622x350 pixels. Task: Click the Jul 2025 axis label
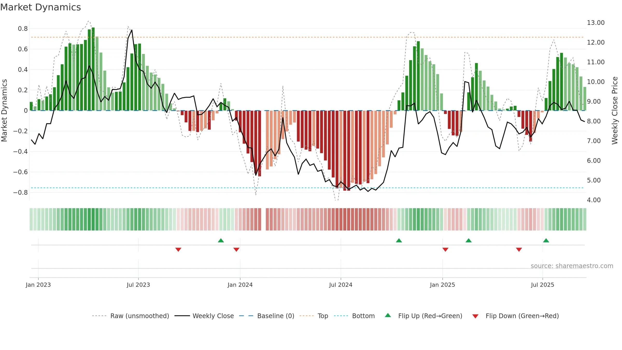[543, 285]
